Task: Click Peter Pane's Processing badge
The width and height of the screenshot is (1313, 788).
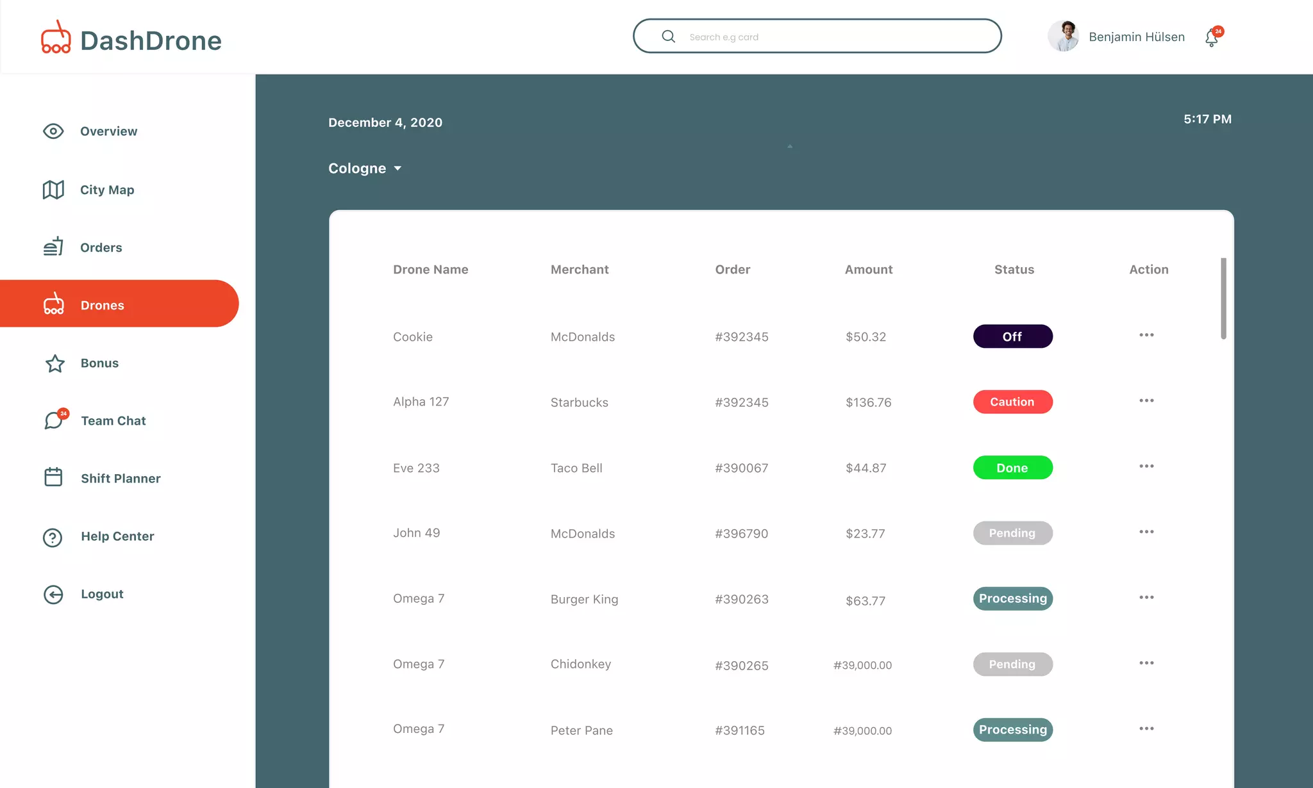Action: point(1013,730)
